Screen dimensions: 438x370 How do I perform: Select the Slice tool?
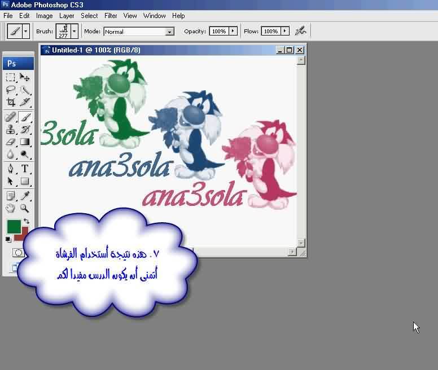[x=25, y=103]
